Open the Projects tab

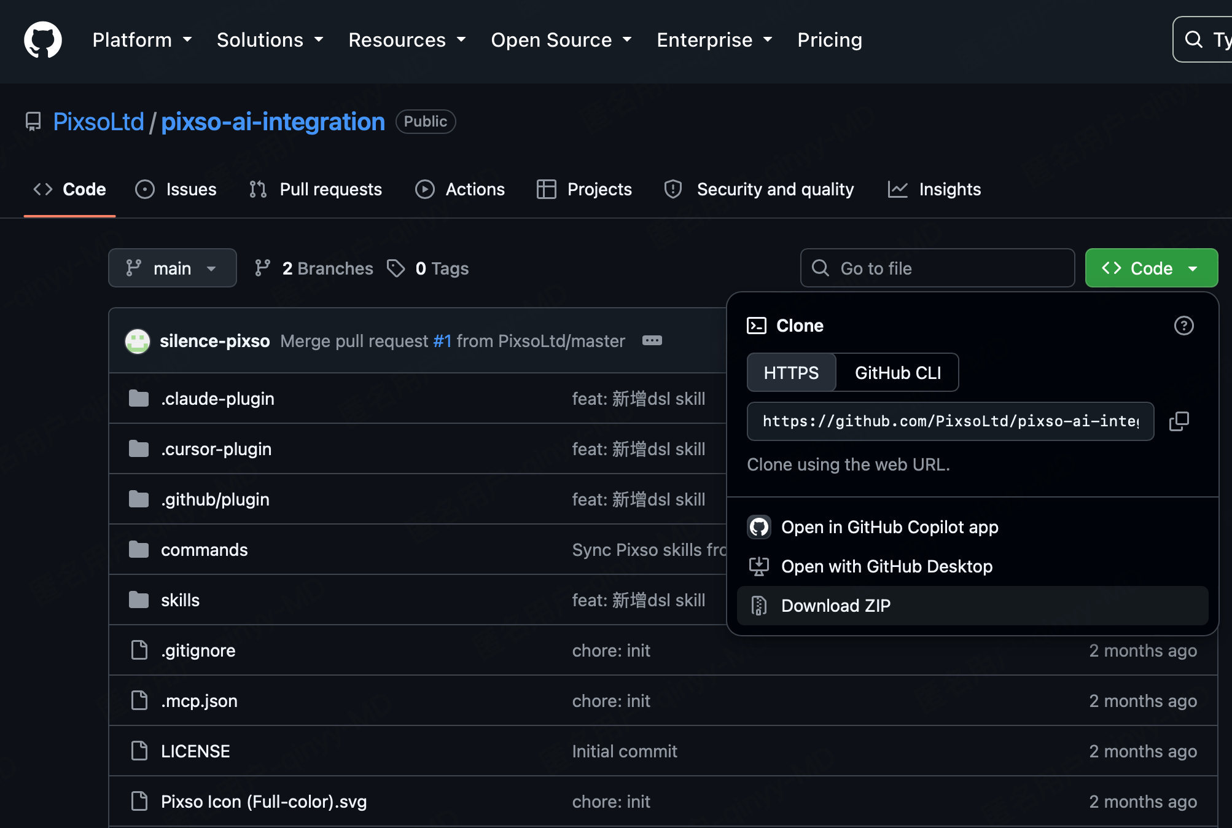pyautogui.click(x=584, y=189)
